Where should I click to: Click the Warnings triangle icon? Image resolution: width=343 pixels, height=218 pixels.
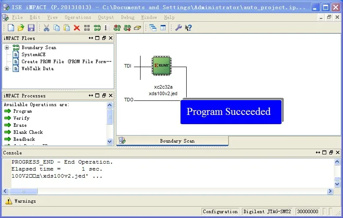click(8, 201)
